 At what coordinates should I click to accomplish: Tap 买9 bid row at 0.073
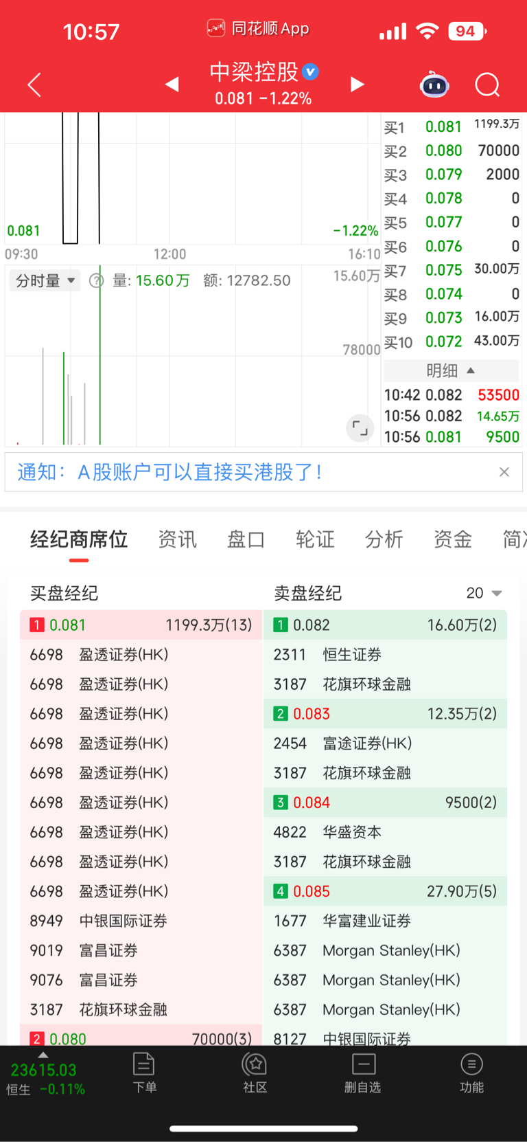451,317
